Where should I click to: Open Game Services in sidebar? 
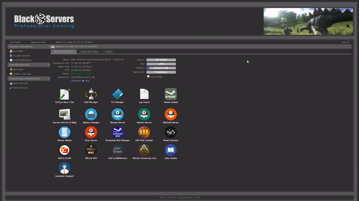pyautogui.click(x=20, y=83)
